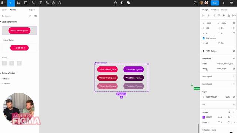
Task: Align selection to the top
Action: tap(219, 16)
